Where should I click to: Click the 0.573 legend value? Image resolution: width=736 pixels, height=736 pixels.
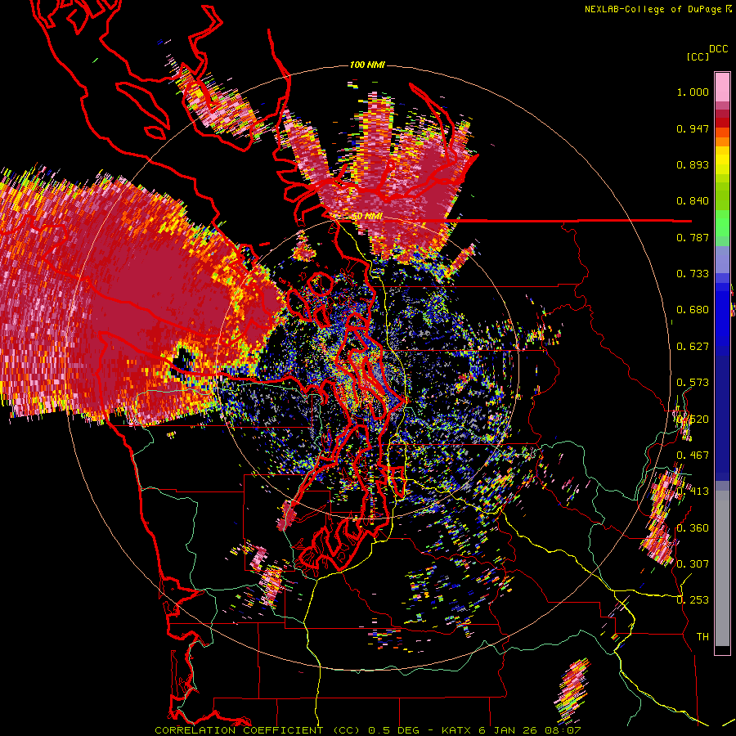tap(693, 383)
